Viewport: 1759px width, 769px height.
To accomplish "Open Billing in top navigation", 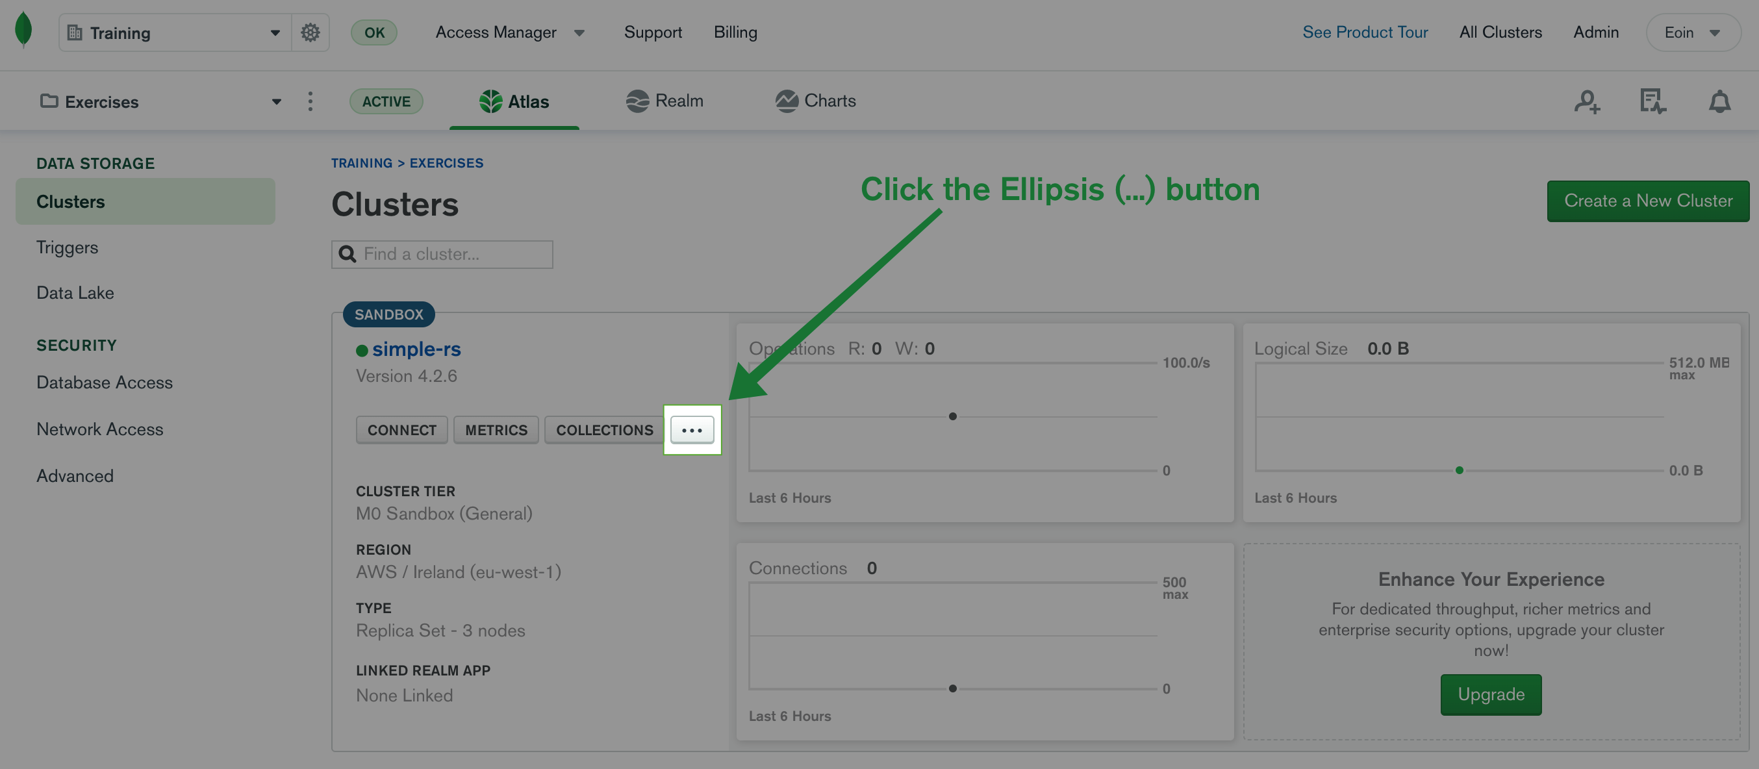I will coord(735,32).
